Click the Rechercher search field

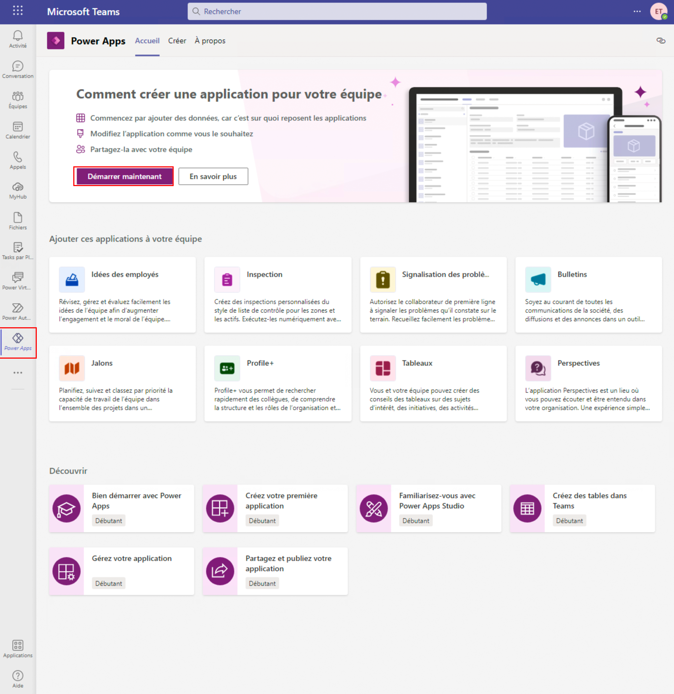pos(337,11)
